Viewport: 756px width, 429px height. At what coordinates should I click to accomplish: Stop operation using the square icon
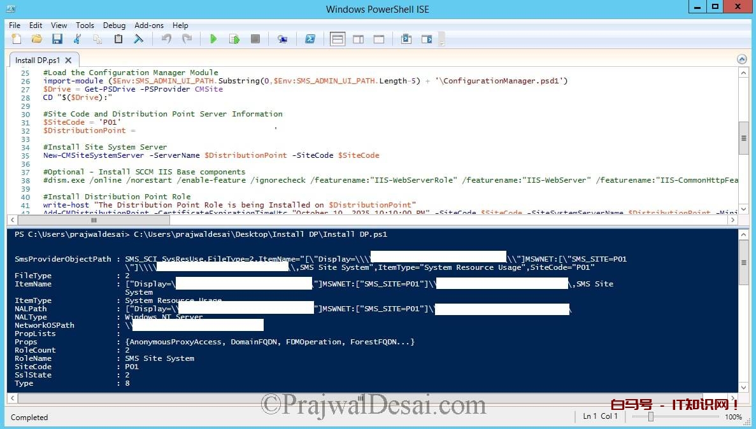click(x=255, y=39)
